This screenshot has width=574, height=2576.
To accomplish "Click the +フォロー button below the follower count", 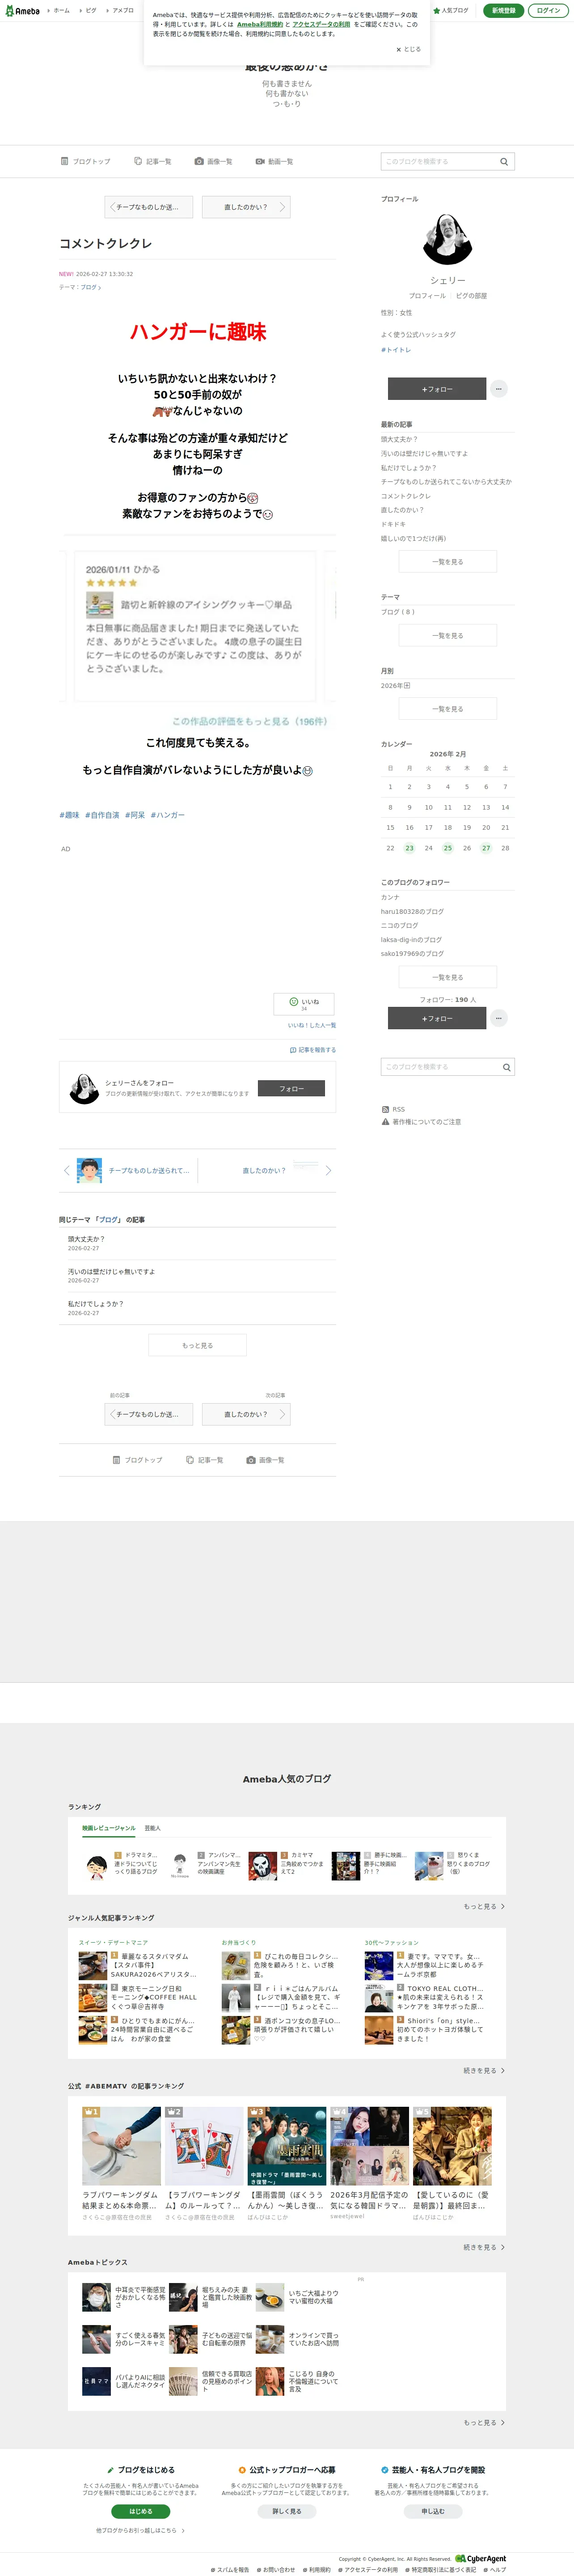I will 437,1018.
